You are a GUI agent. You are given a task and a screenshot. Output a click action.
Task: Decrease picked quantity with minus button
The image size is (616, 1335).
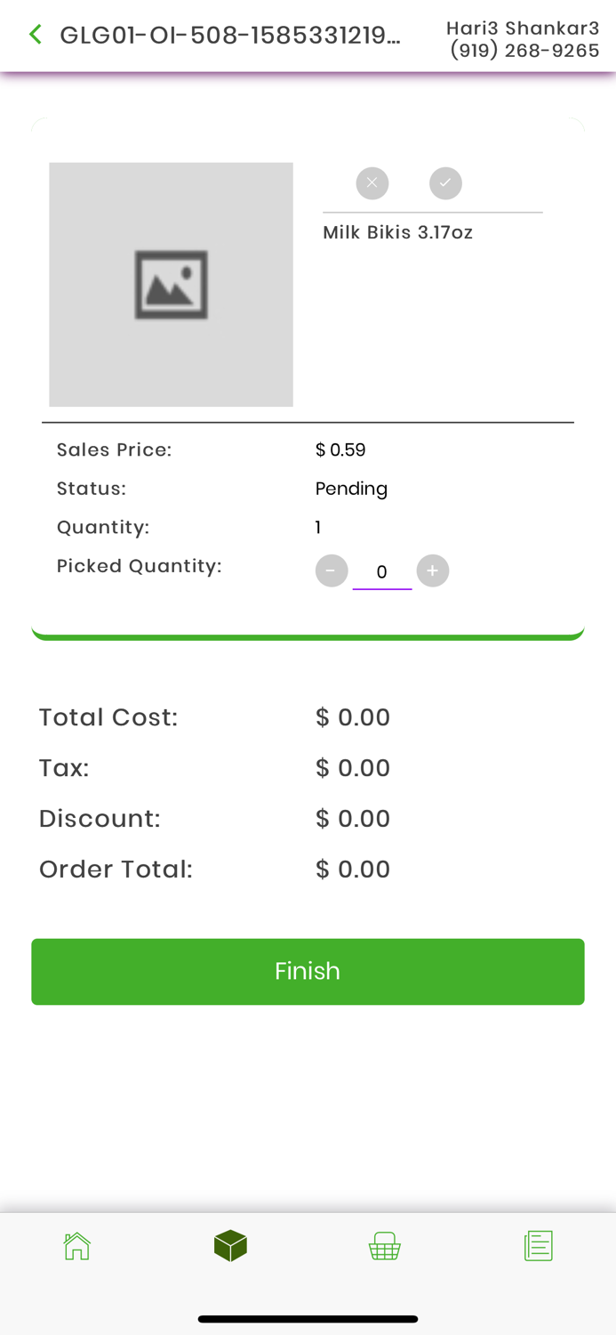click(332, 571)
